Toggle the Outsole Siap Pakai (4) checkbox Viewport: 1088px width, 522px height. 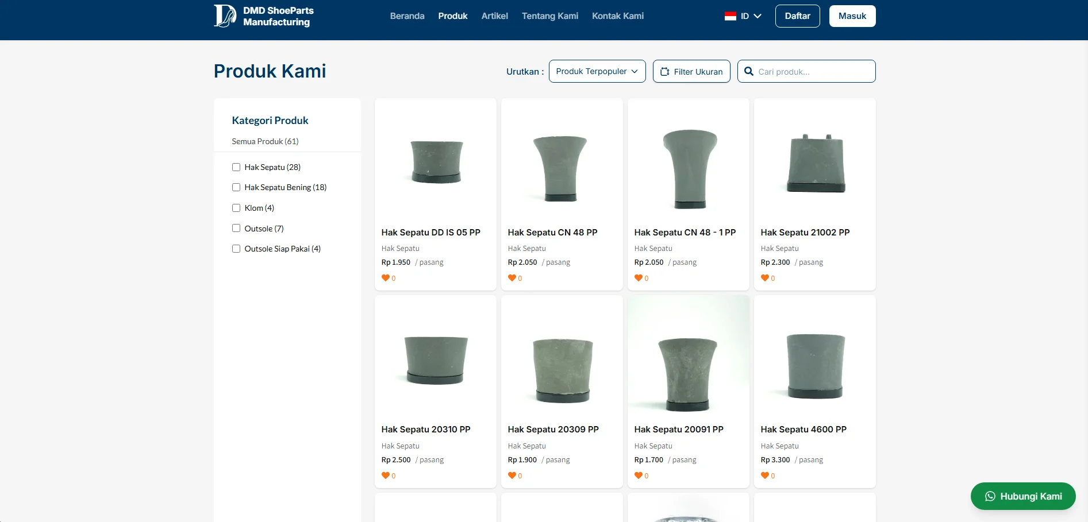pyautogui.click(x=236, y=249)
